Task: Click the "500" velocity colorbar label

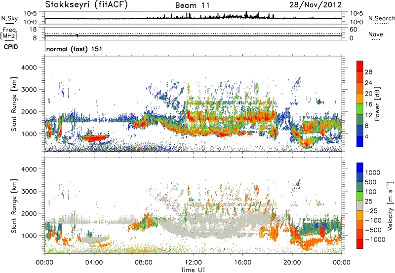Action: pyautogui.click(x=371, y=182)
